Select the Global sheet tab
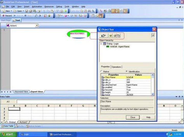The width and height of the screenshot is (184, 137). pyautogui.click(x=12, y=122)
